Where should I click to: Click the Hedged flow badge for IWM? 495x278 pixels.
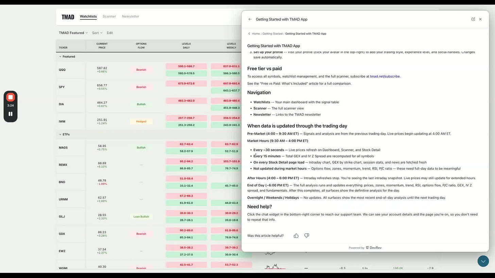(141, 122)
